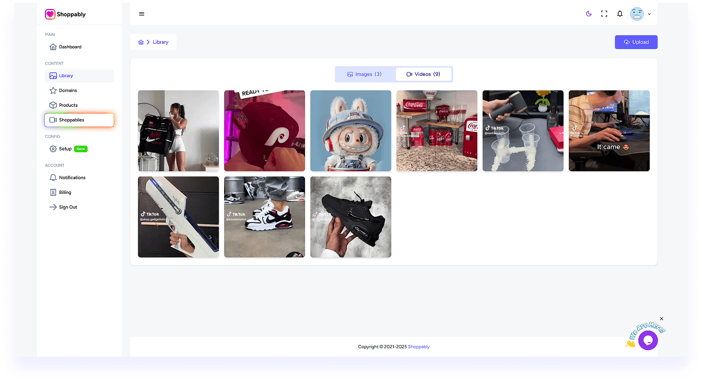The image size is (702, 382).
Task: Click the Library image icon in sidebar
Action: (53, 76)
